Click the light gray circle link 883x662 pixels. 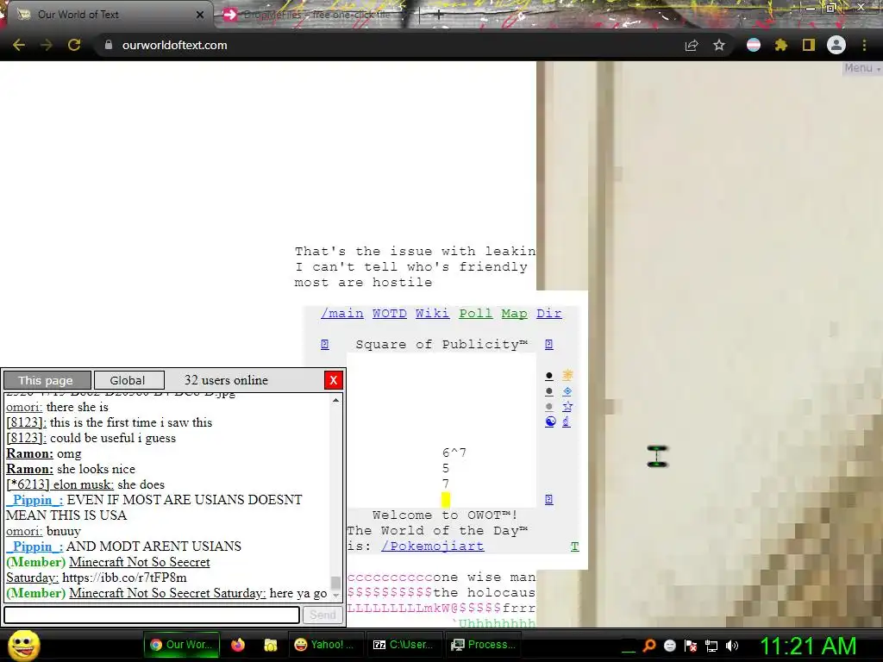pyautogui.click(x=549, y=407)
